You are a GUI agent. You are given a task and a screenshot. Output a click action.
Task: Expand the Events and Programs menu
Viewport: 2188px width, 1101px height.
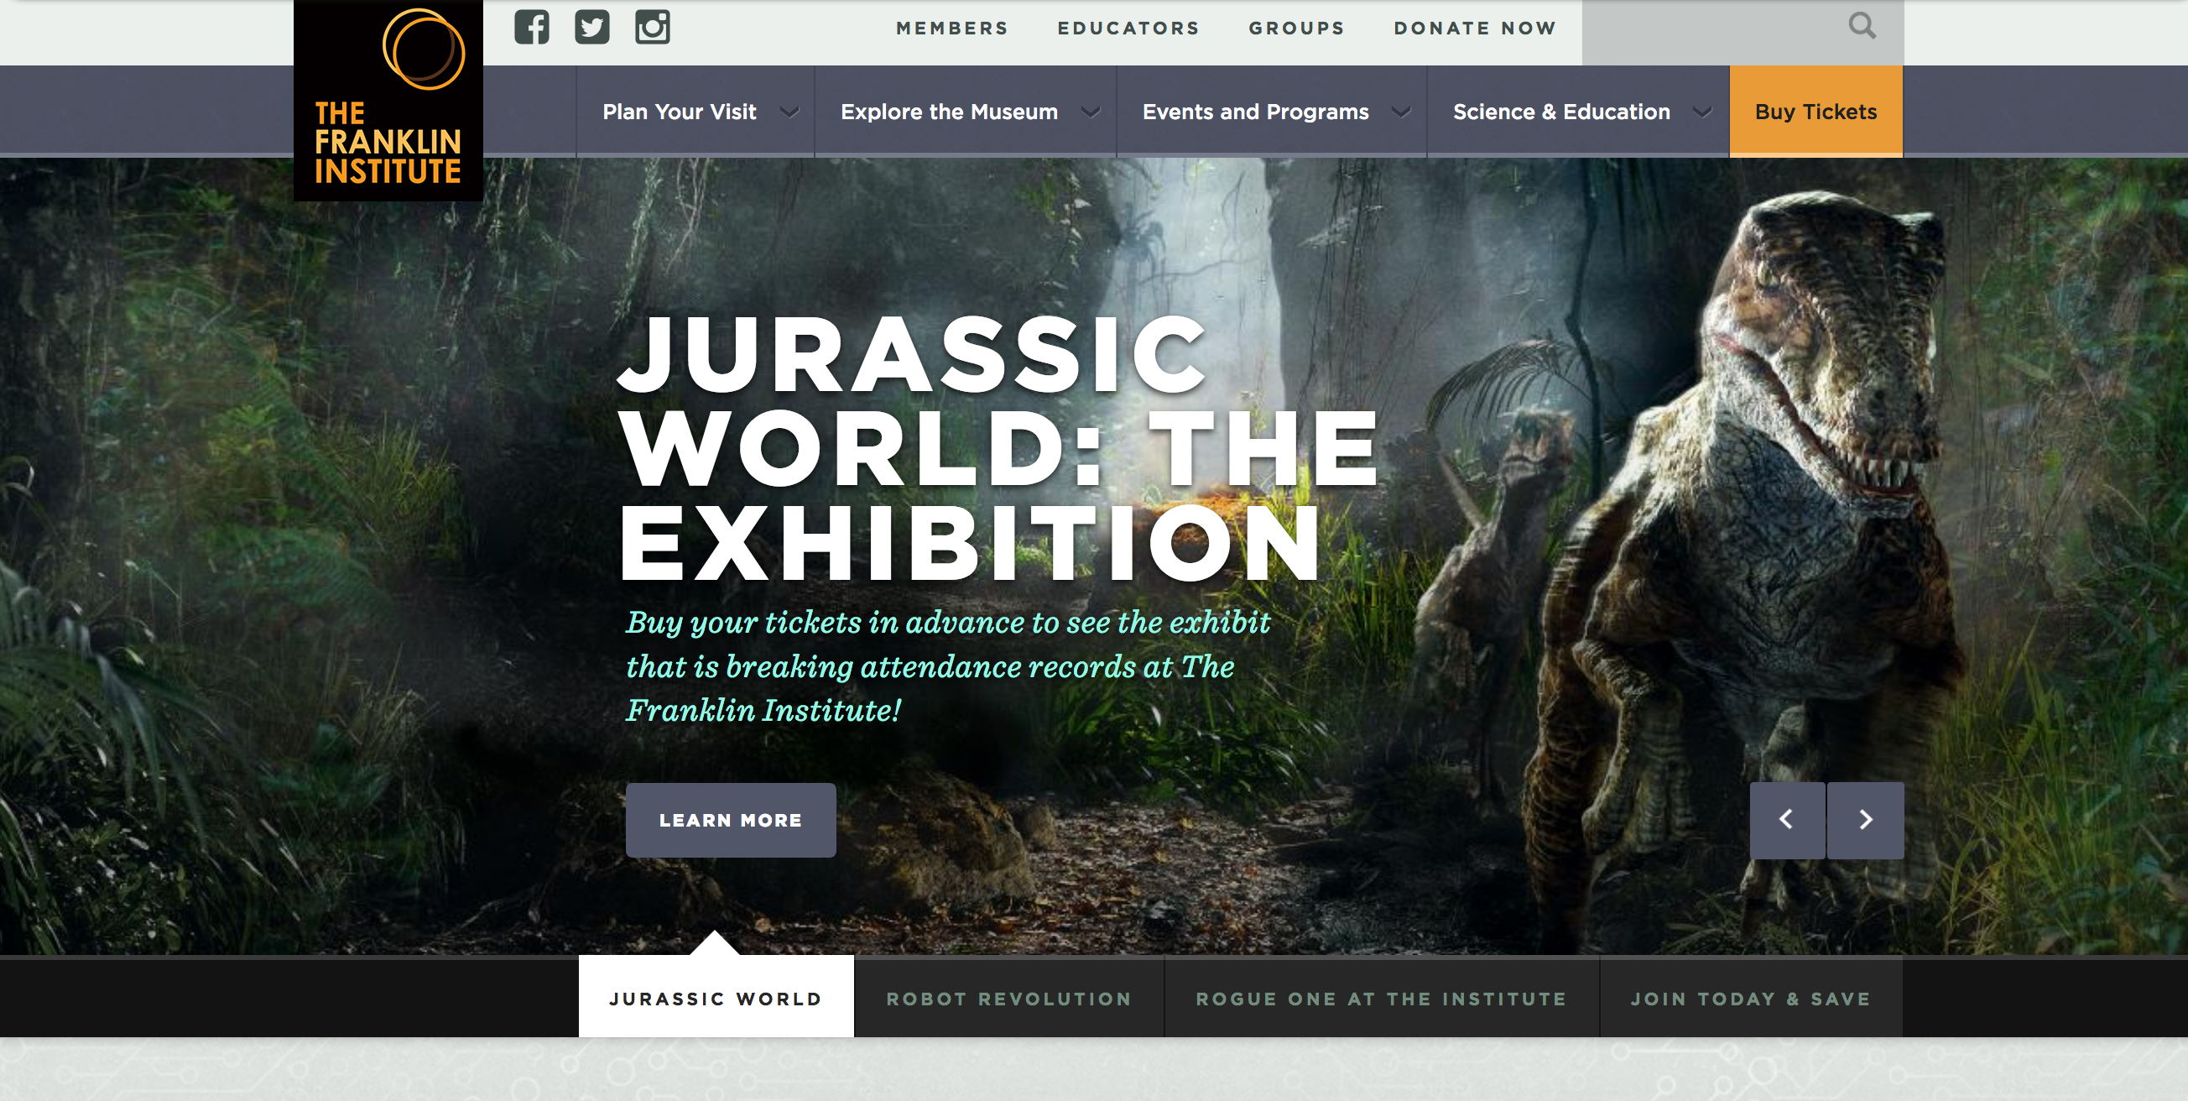(1403, 112)
